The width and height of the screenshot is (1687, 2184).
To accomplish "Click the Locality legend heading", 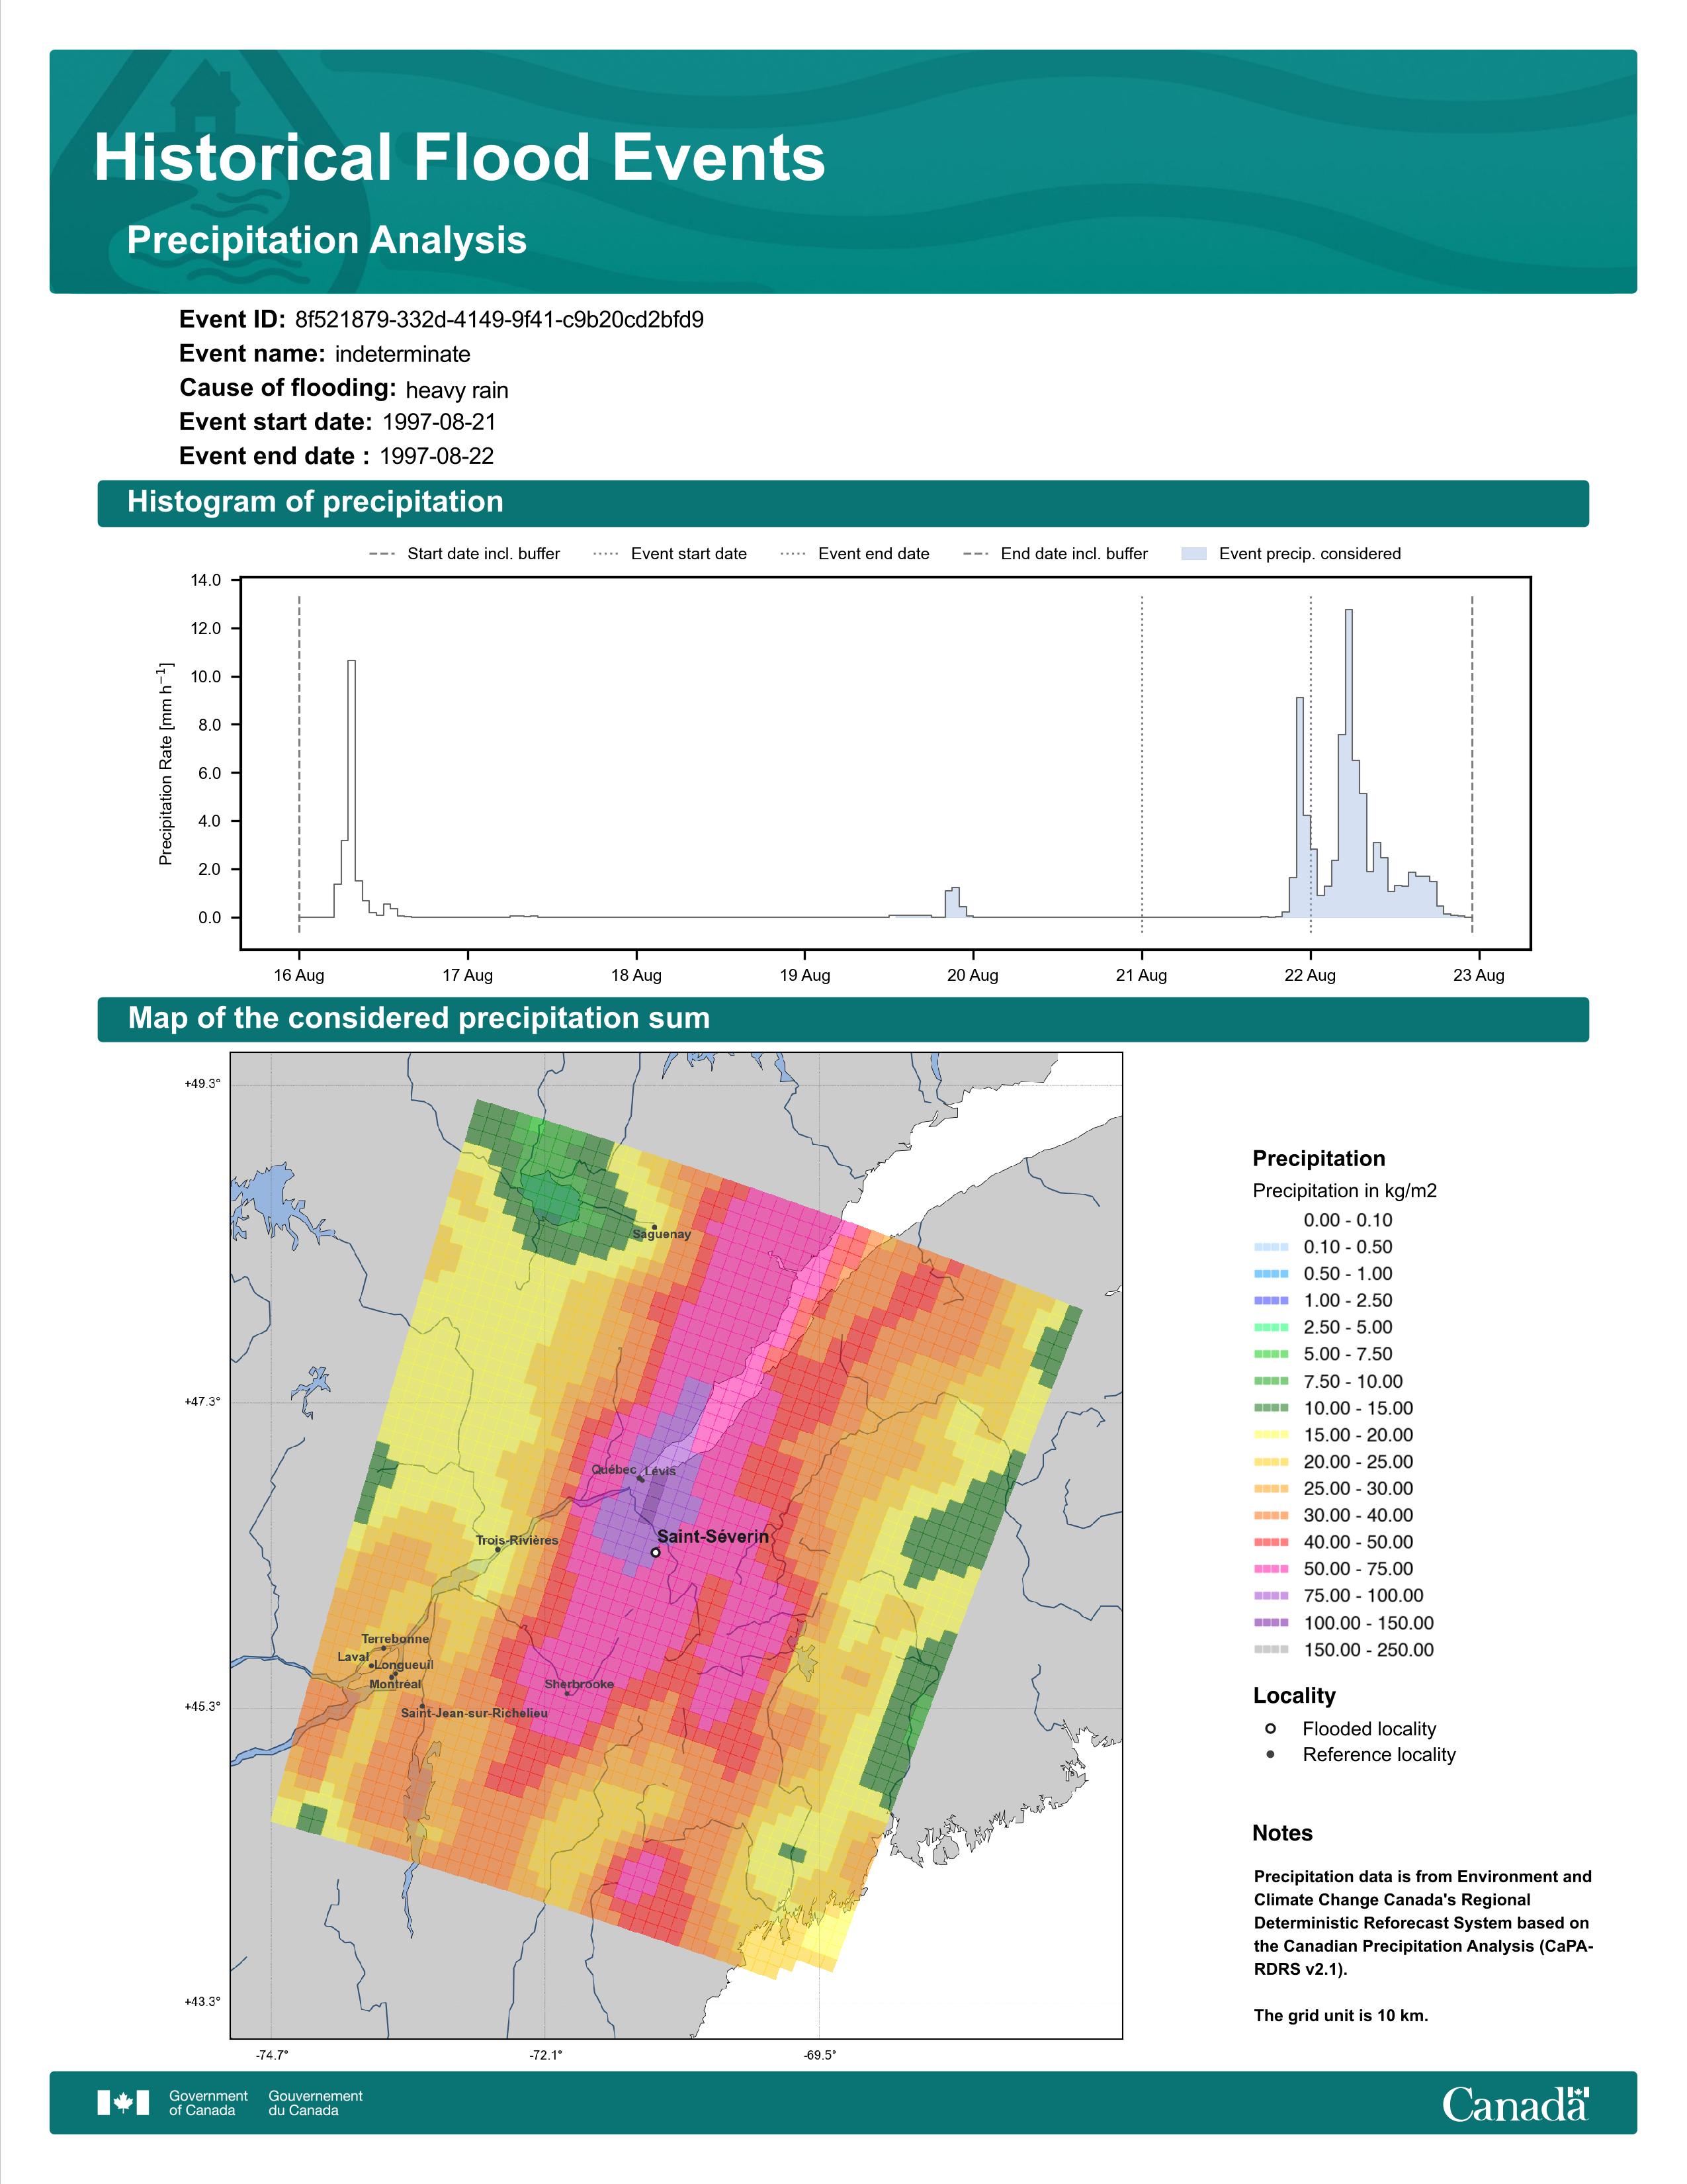I will click(1294, 1695).
